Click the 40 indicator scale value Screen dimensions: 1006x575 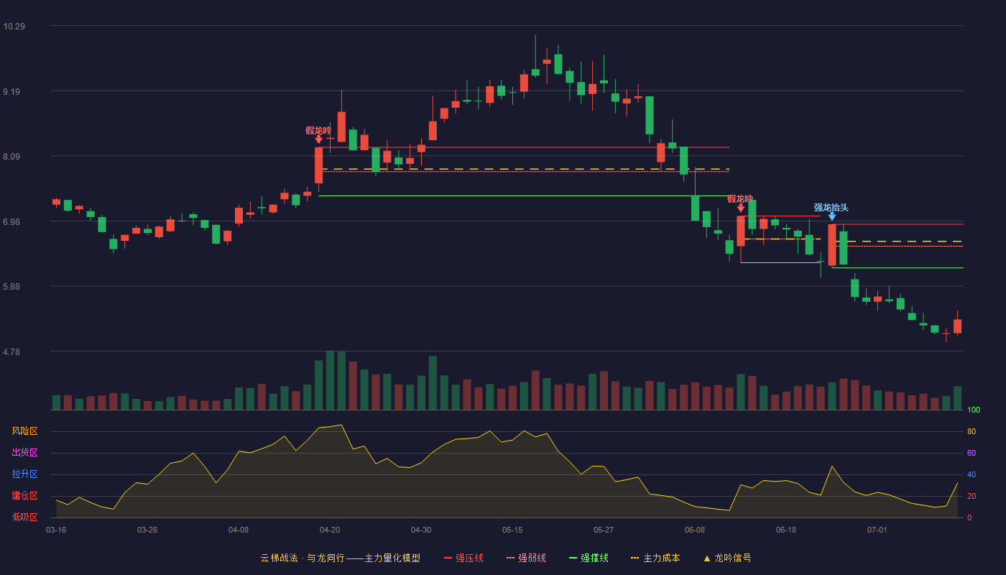(972, 474)
